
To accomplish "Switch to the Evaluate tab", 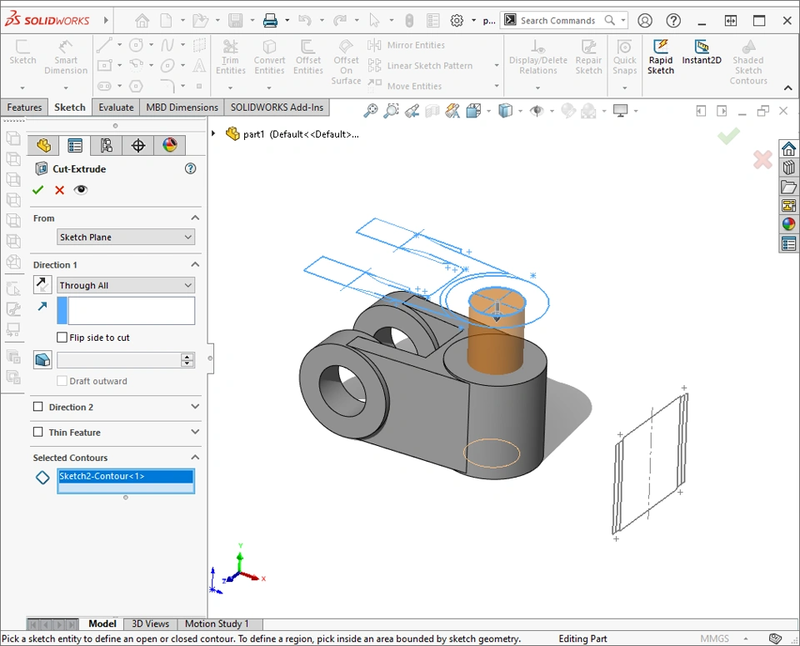I will click(x=116, y=108).
